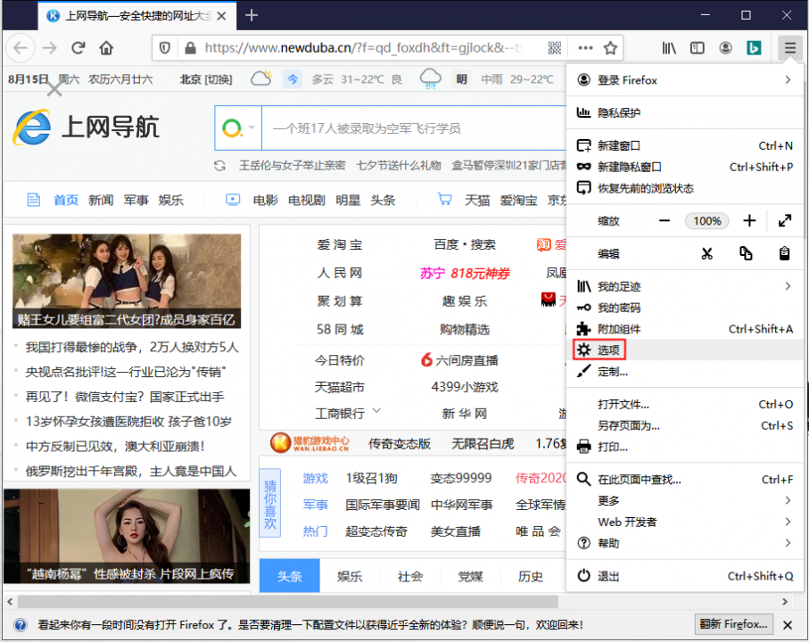Open the 天猫 shopping link
This screenshot has height=642, width=809.
[x=476, y=200]
